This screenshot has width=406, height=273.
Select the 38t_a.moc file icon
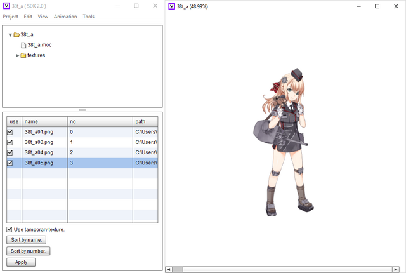pos(23,45)
